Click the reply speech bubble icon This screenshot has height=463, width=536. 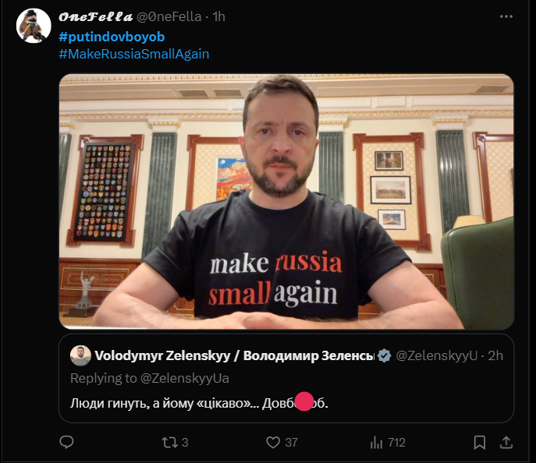coord(67,442)
